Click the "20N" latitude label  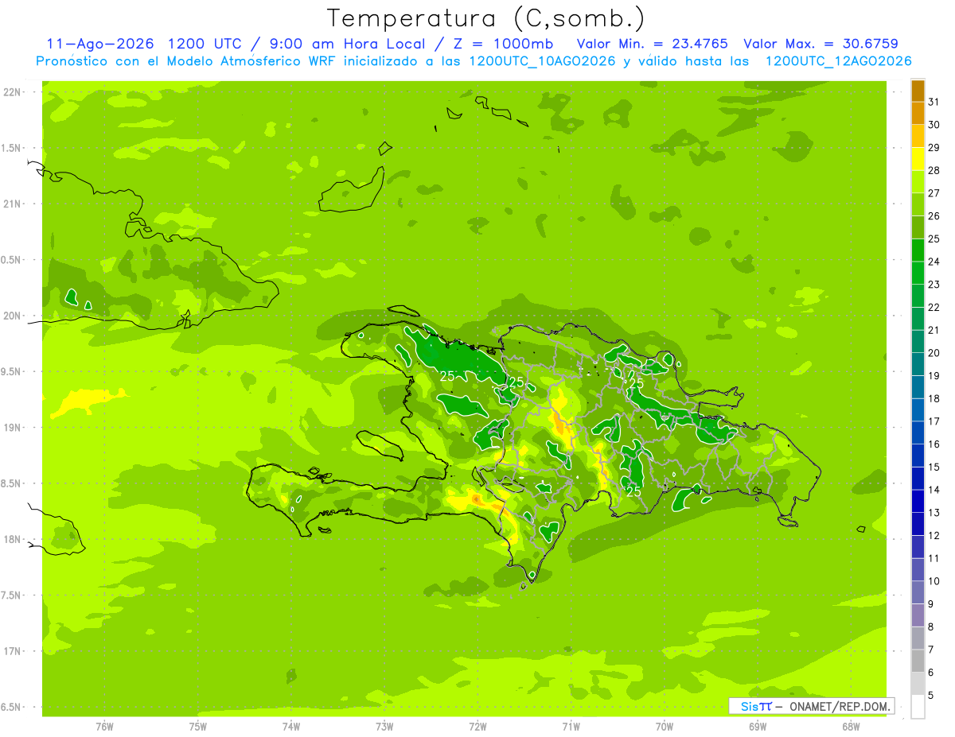[11, 316]
